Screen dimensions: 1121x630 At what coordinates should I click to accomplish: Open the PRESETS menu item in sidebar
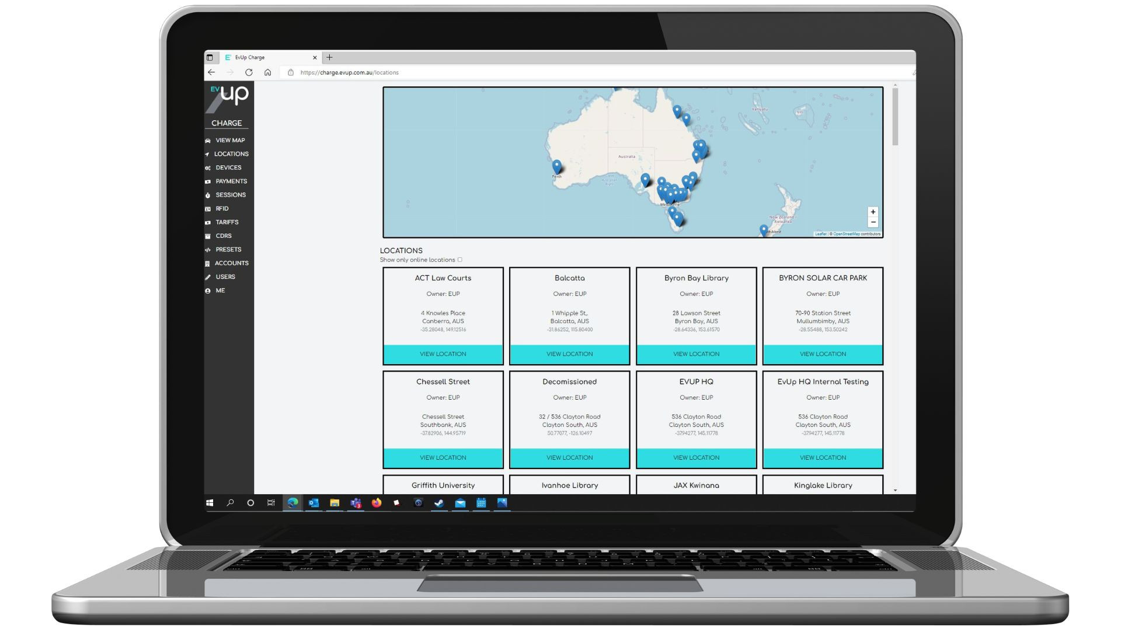click(x=228, y=249)
